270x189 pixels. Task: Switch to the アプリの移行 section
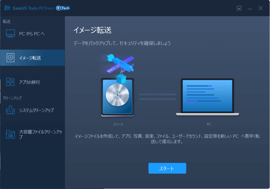[32, 82]
